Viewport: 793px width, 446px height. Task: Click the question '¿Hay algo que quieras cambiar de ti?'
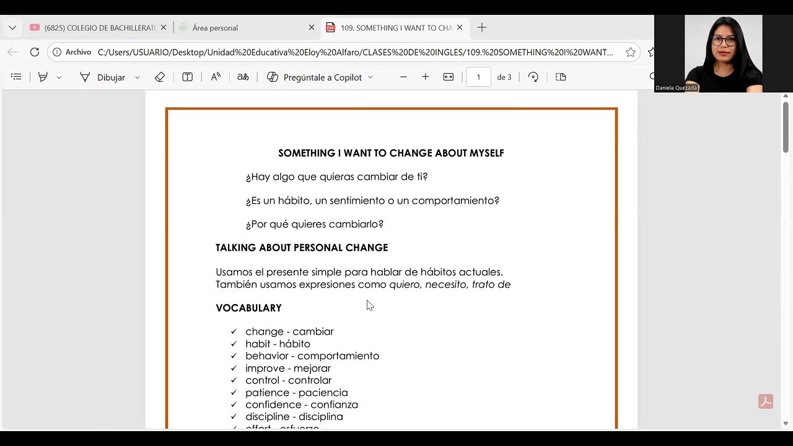coord(337,177)
